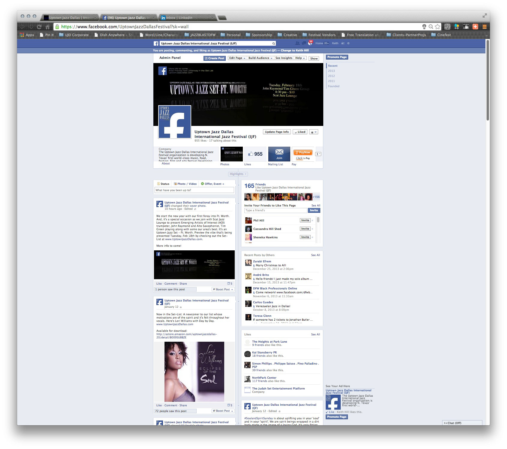The height and width of the screenshot is (449, 507).
Task: Open the Zurabi Efrem post link
Action: (262, 261)
